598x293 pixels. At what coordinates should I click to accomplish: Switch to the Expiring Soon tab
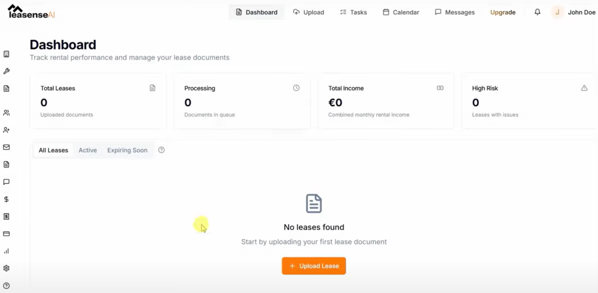pos(127,150)
